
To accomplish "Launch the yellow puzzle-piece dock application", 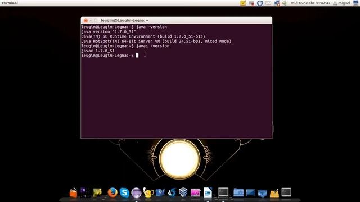I will pos(97,192).
